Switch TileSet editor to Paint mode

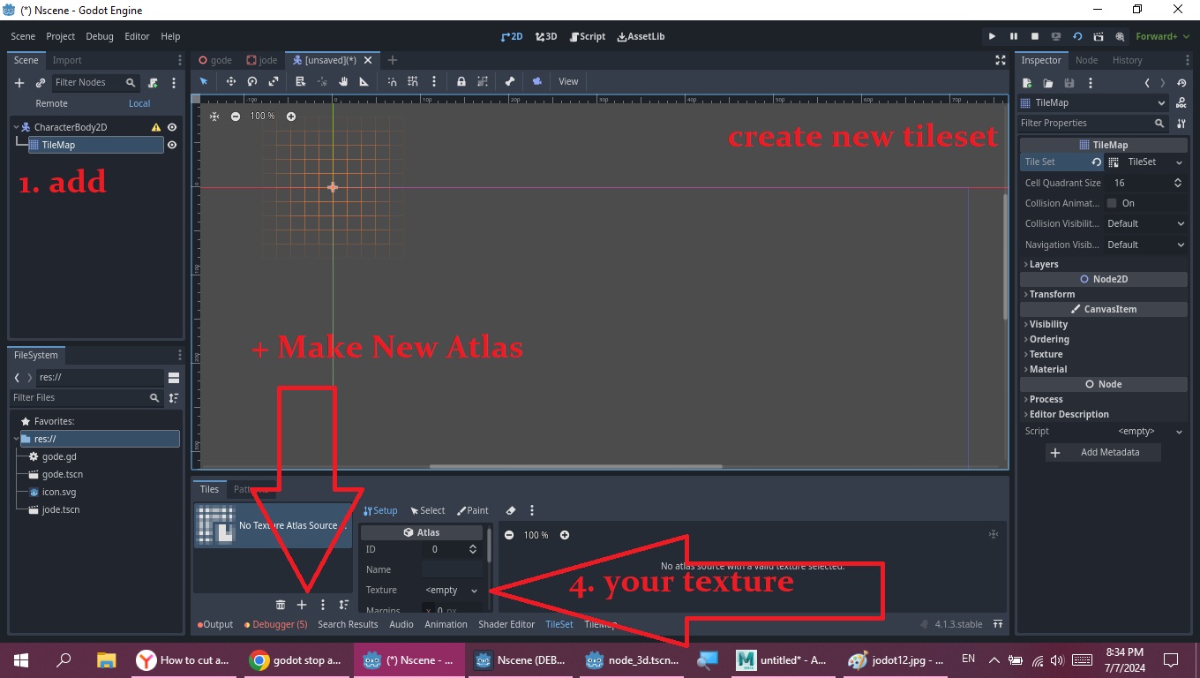473,510
